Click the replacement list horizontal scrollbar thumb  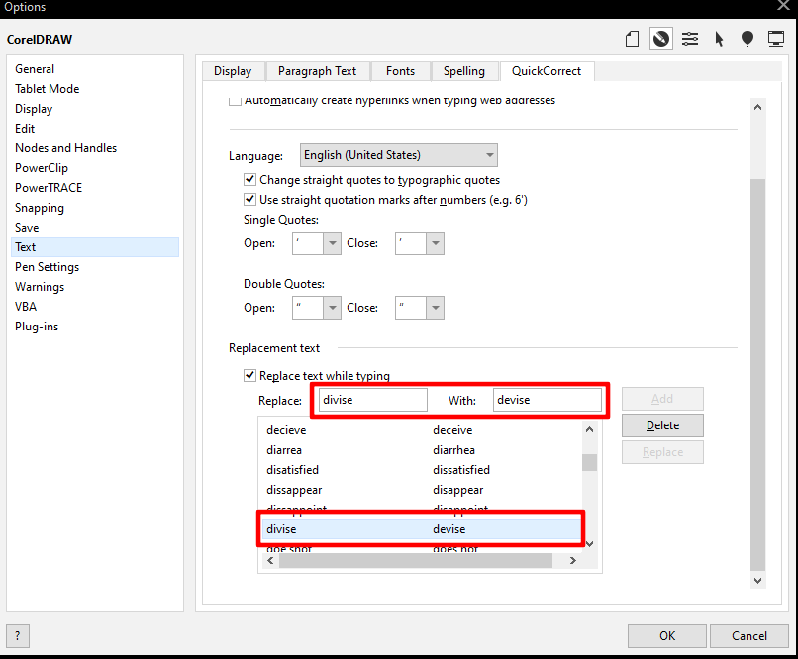click(x=416, y=560)
